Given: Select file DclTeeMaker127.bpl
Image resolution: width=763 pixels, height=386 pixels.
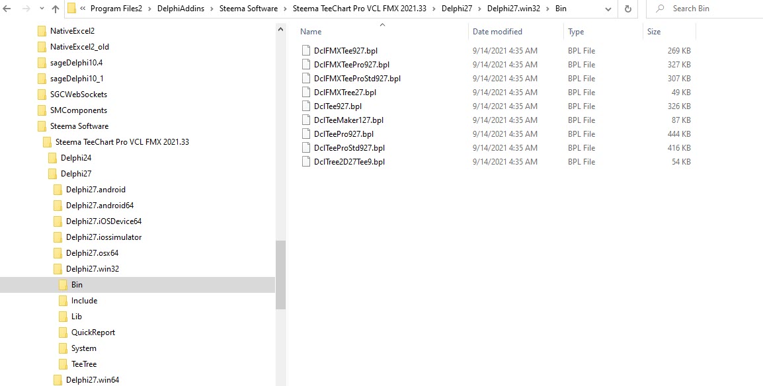Looking at the screenshot, I should [x=349, y=120].
